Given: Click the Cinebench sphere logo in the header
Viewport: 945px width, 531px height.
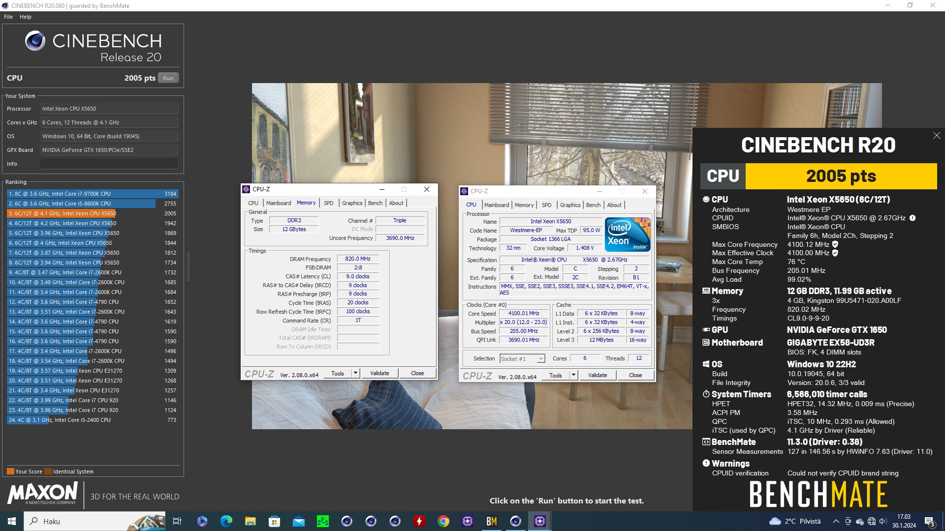Looking at the screenshot, I should [35, 41].
